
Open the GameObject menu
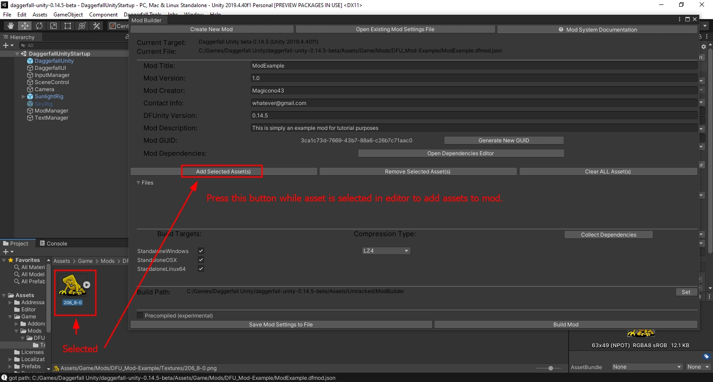[x=68, y=15]
